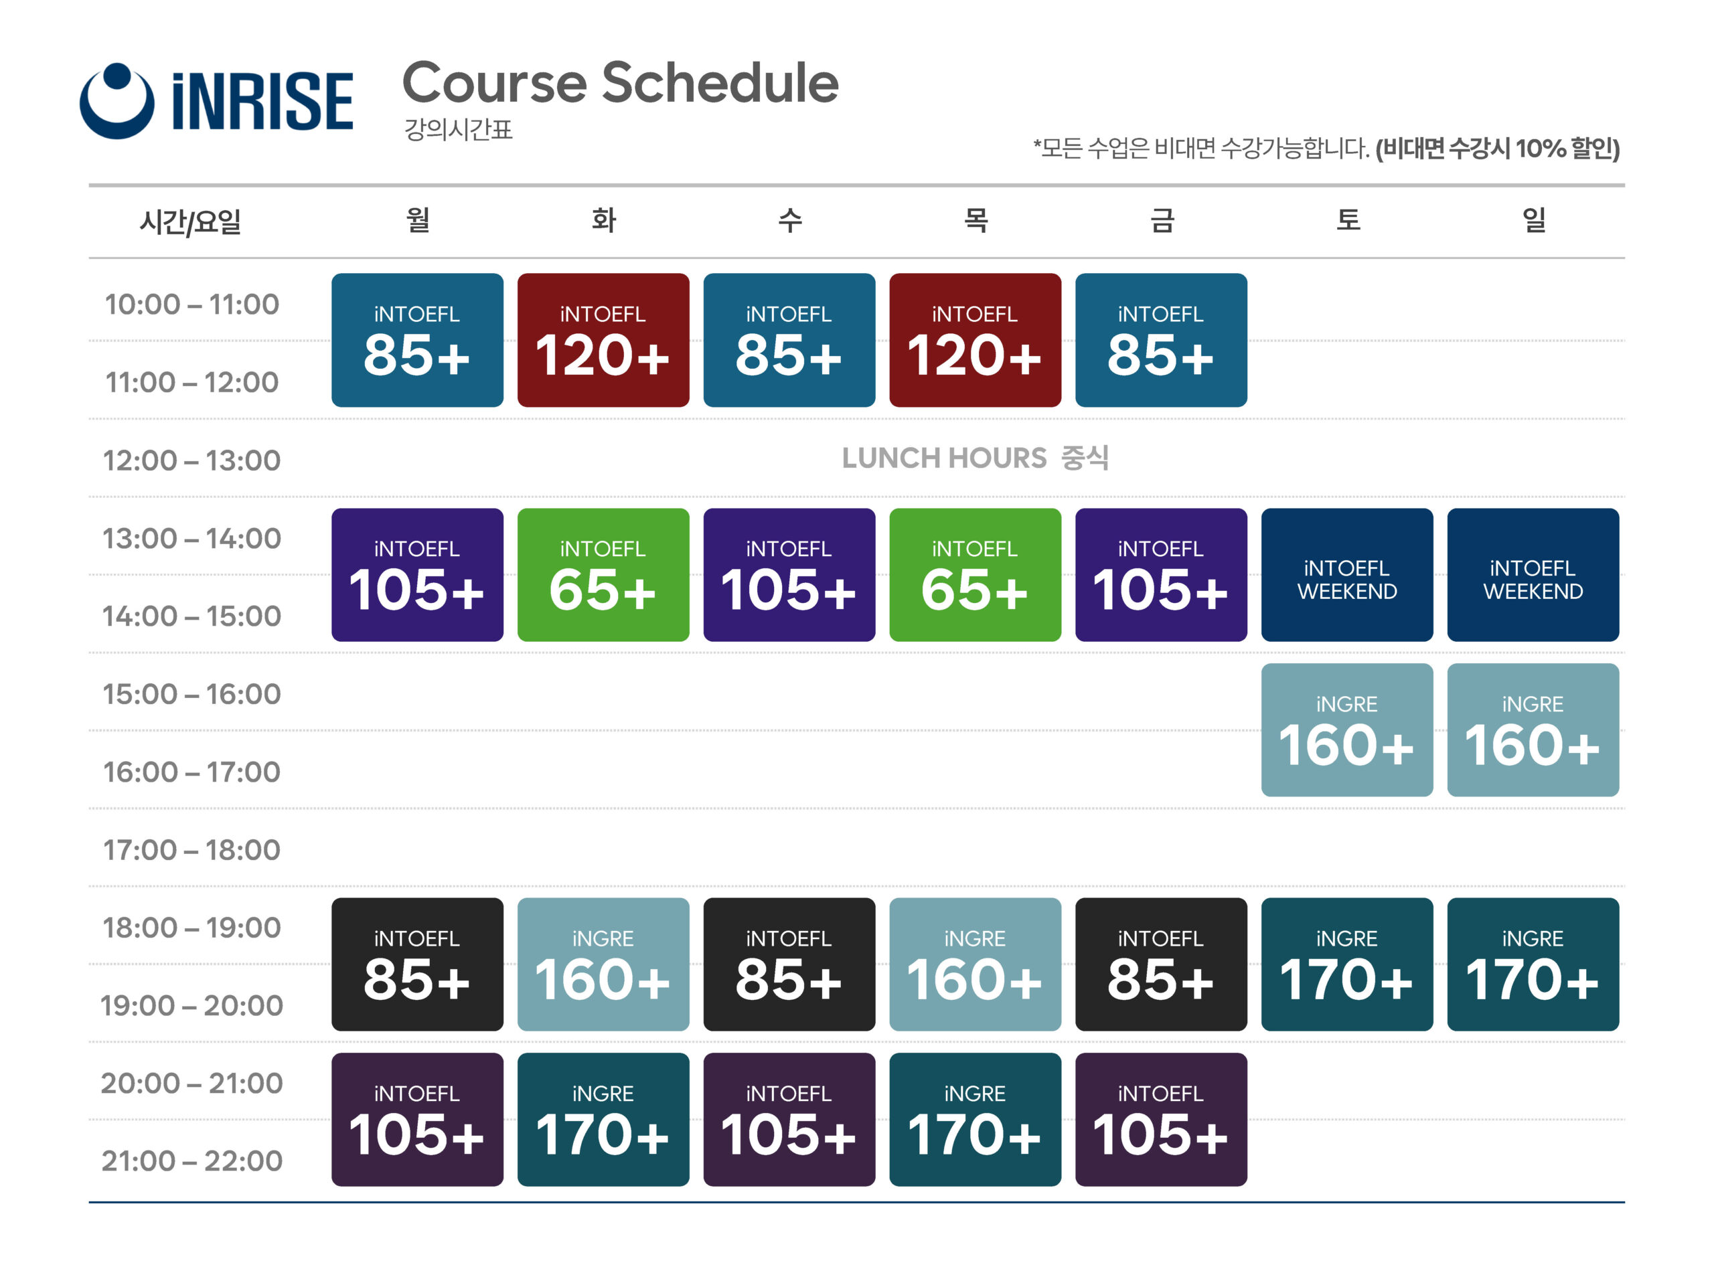Open the Saturday iNTOEFL WEEKEND block

(1346, 575)
